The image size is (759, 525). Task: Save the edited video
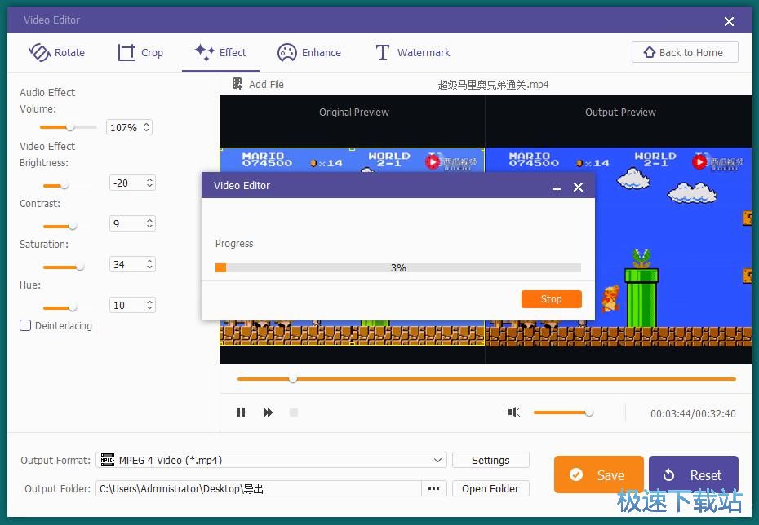point(598,474)
